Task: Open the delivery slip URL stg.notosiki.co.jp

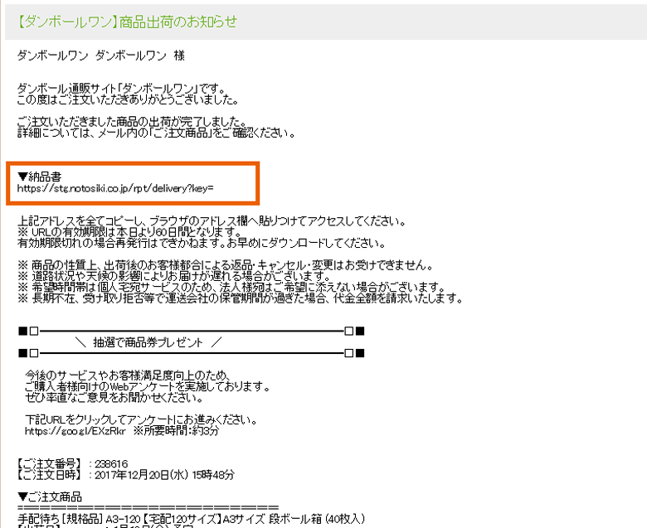Action: 115,188
